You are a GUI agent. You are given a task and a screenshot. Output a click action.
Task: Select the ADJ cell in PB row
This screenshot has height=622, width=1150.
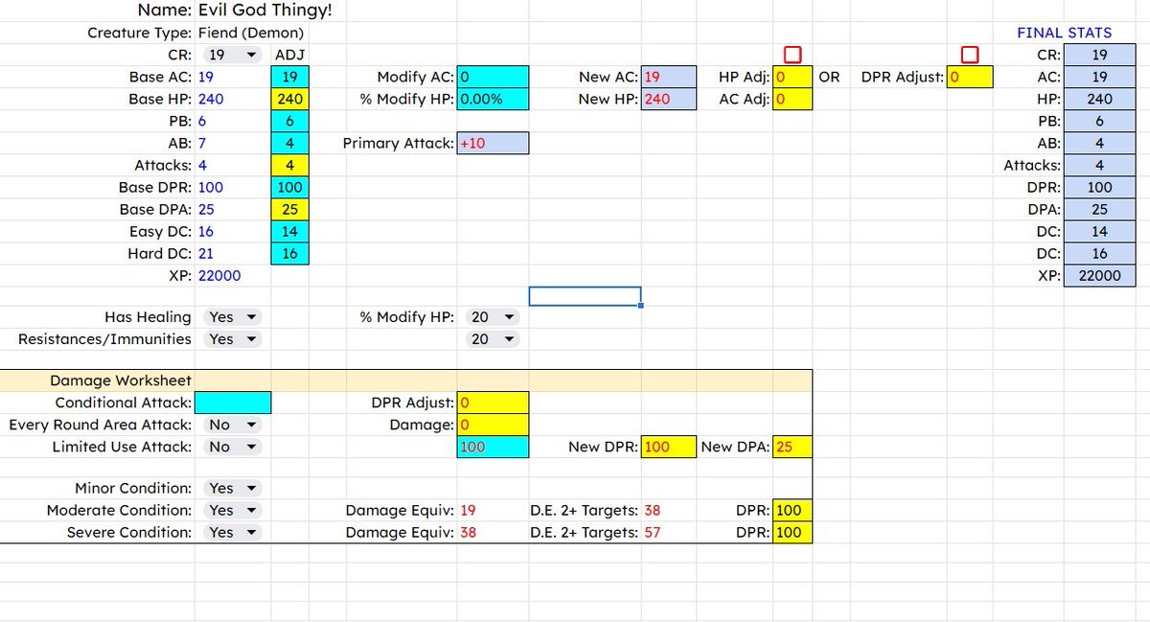click(290, 121)
